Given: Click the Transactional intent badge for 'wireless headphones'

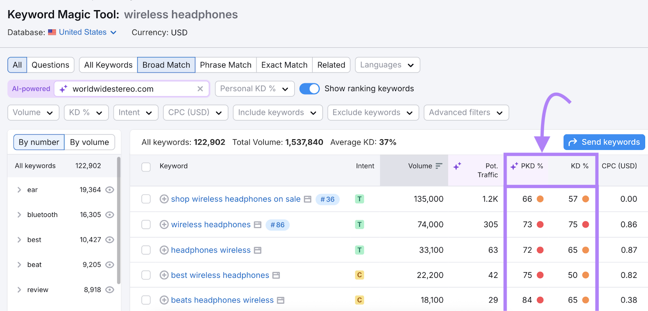Looking at the screenshot, I should tap(359, 225).
